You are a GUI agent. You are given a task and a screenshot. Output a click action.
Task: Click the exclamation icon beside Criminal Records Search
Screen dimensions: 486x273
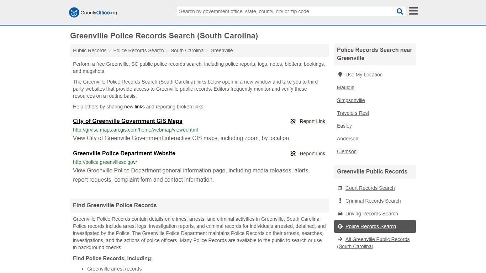pos(340,201)
